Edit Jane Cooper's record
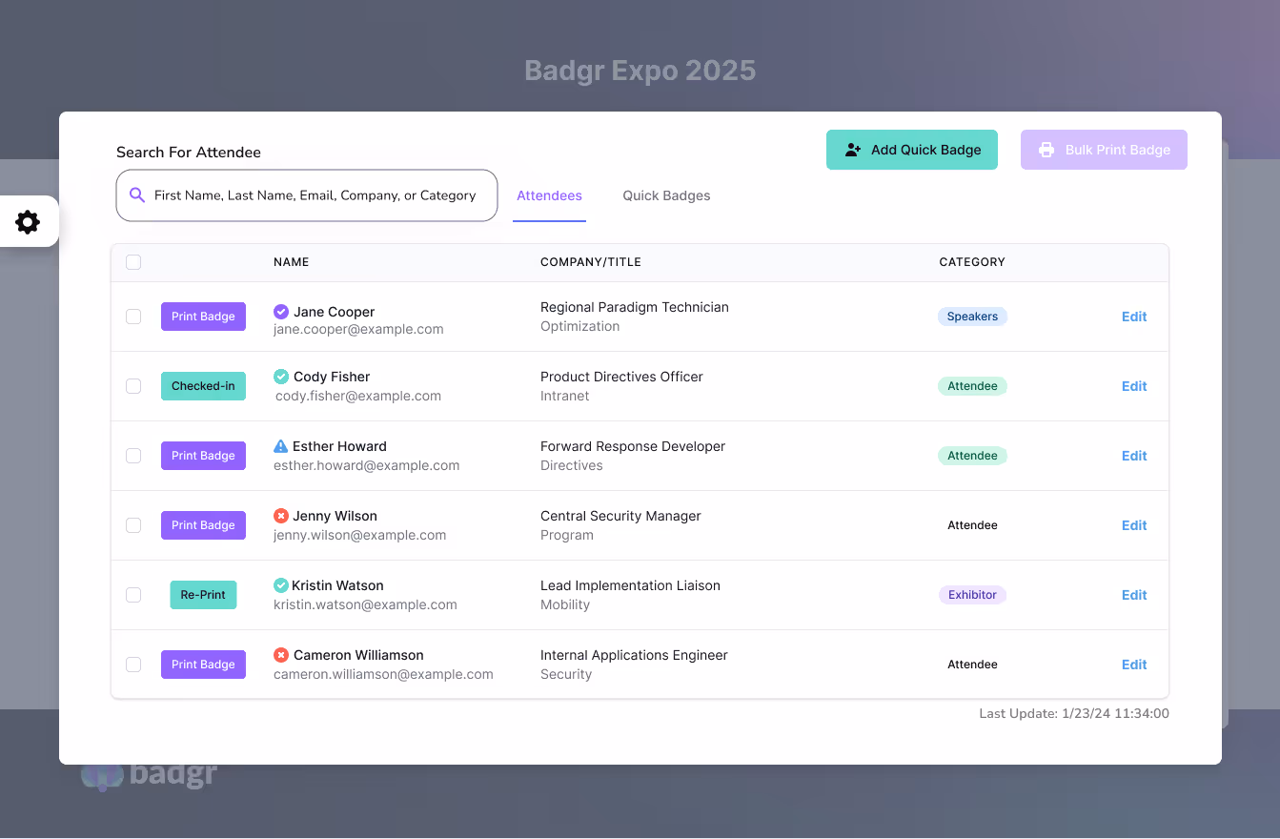 click(x=1134, y=317)
